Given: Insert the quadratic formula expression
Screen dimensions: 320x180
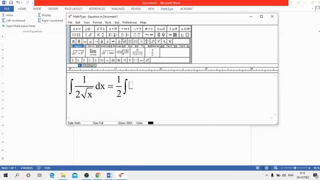Looking at the screenshot, I should point(122,52).
